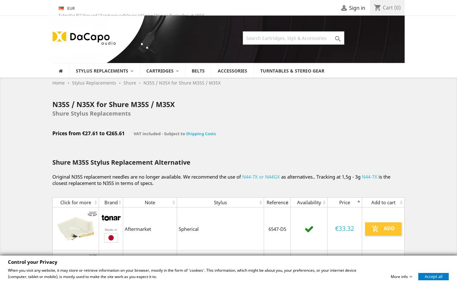Image resolution: width=457 pixels, height=285 pixels.
Task: Click the Sign in person icon
Action: click(344, 8)
